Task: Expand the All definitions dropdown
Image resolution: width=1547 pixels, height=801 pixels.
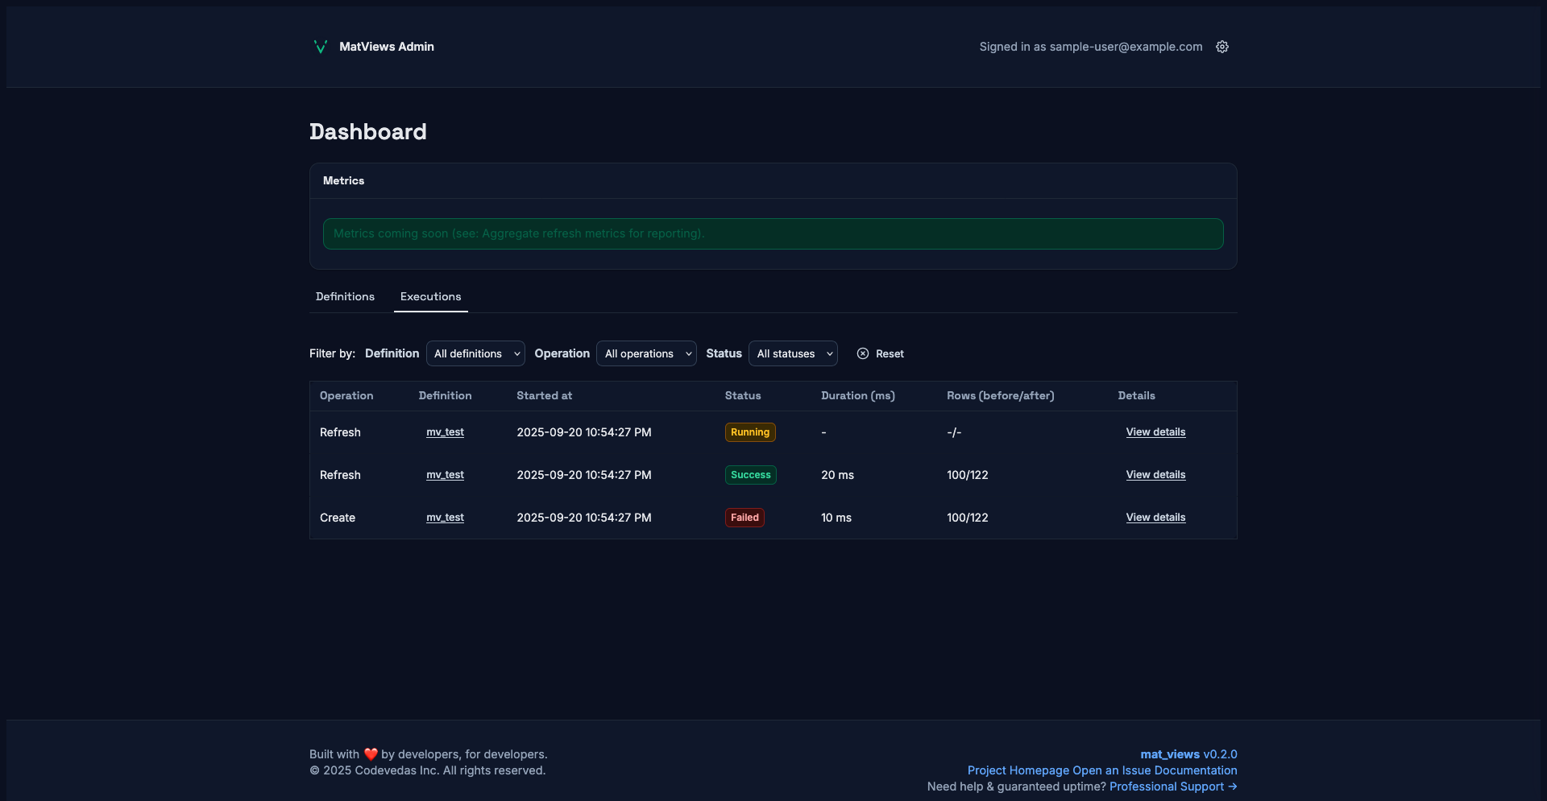Action: coord(475,353)
